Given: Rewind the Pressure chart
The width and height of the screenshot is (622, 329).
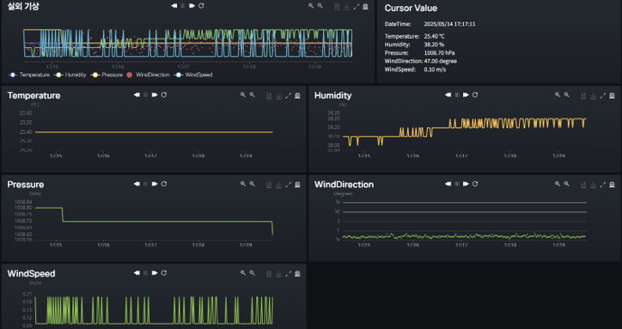Looking at the screenshot, I should click(137, 184).
